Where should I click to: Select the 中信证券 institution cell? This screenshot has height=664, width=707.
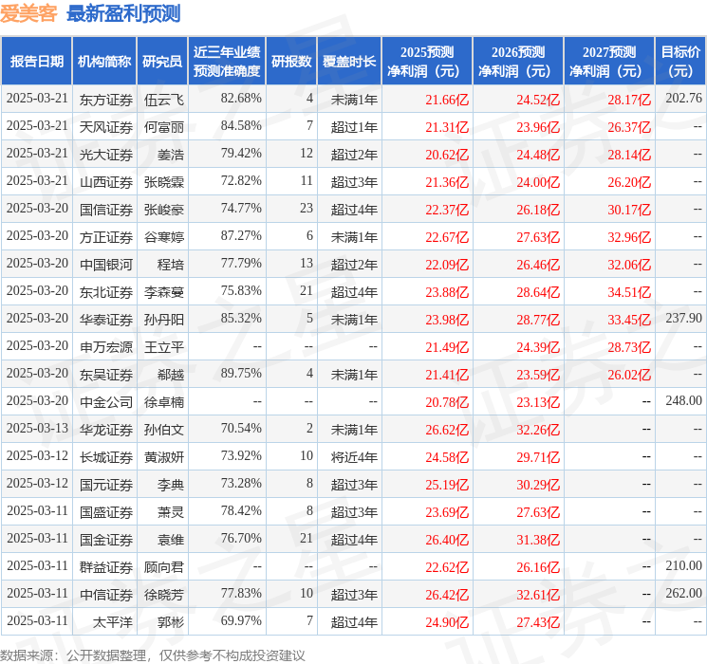click(x=106, y=594)
